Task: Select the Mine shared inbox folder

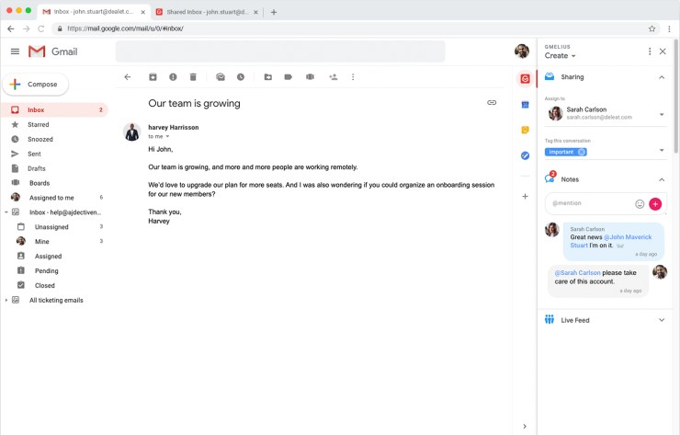Action: [54, 241]
